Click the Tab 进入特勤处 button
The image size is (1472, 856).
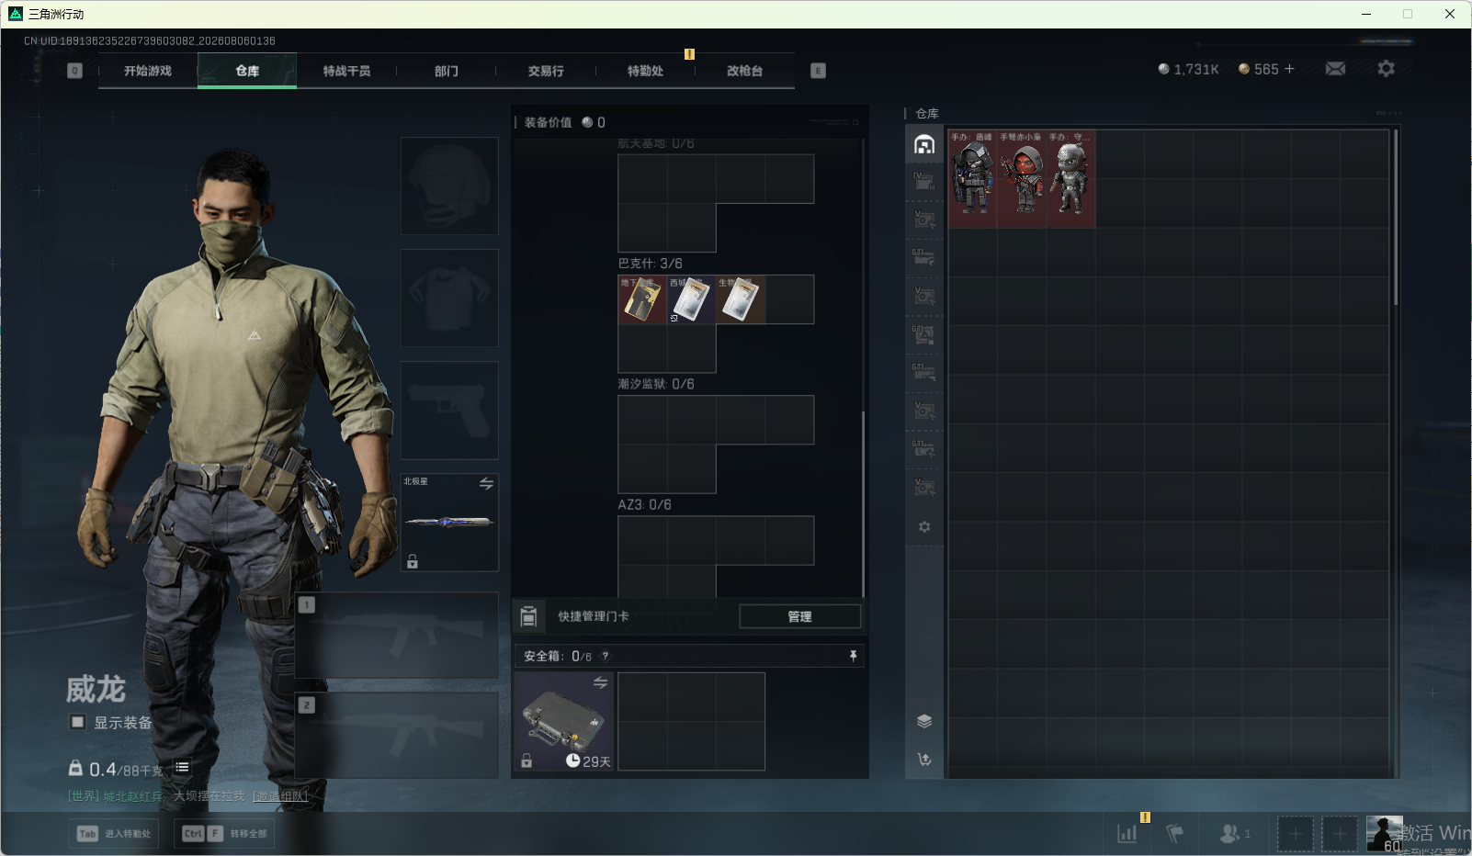(x=114, y=834)
